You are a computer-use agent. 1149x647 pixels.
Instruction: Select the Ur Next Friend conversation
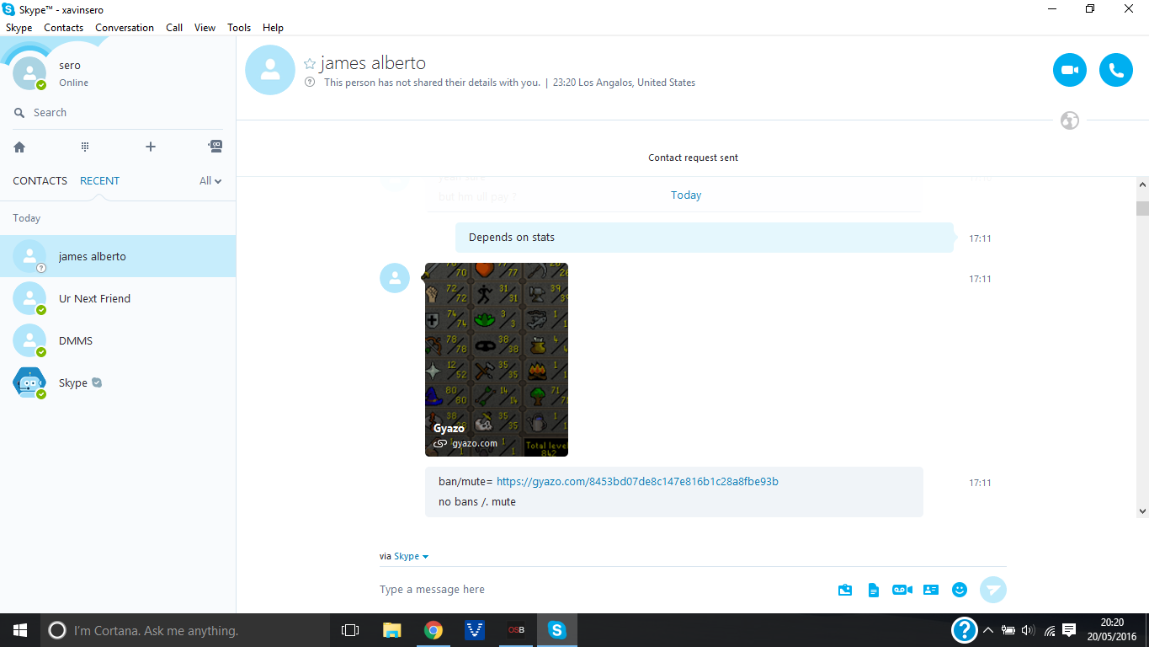point(118,298)
